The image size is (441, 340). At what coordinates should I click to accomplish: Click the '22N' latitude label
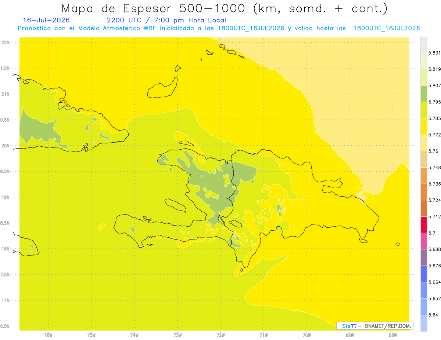pyautogui.click(x=6, y=42)
